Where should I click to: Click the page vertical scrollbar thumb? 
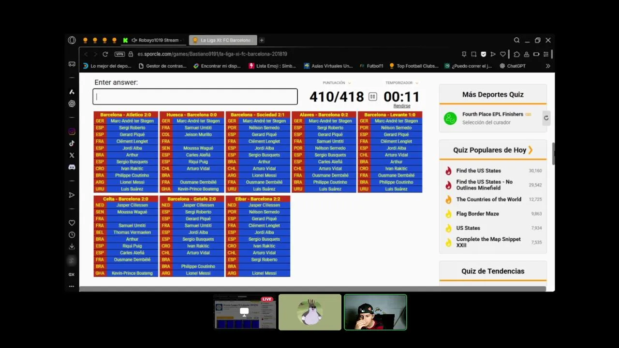point(553,154)
